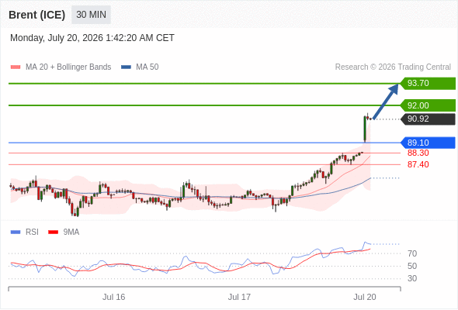The height and width of the screenshot is (310, 458).
Task: Click the 90.92 current price tag
Action: [428, 119]
